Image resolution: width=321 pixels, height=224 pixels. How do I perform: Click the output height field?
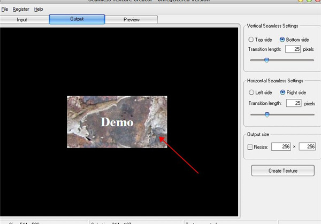tap(307, 146)
